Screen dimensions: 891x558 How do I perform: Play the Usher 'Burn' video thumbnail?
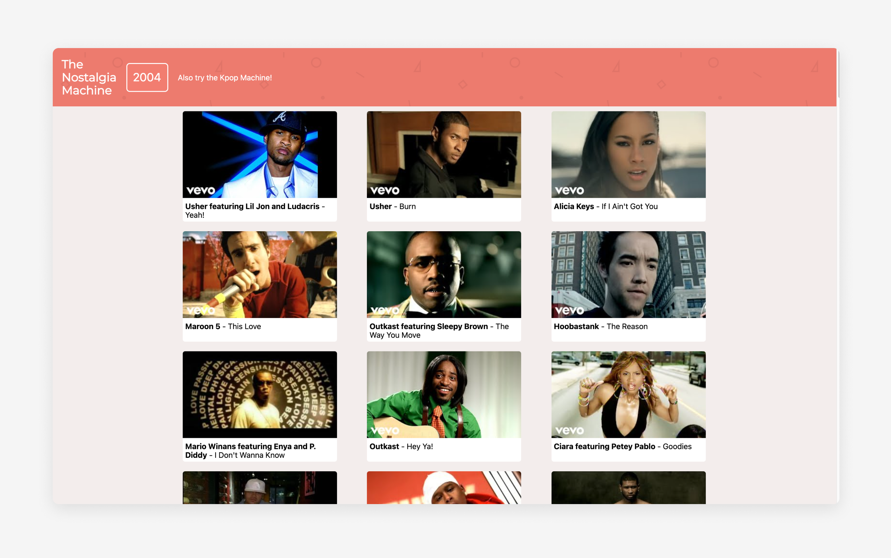pos(444,155)
